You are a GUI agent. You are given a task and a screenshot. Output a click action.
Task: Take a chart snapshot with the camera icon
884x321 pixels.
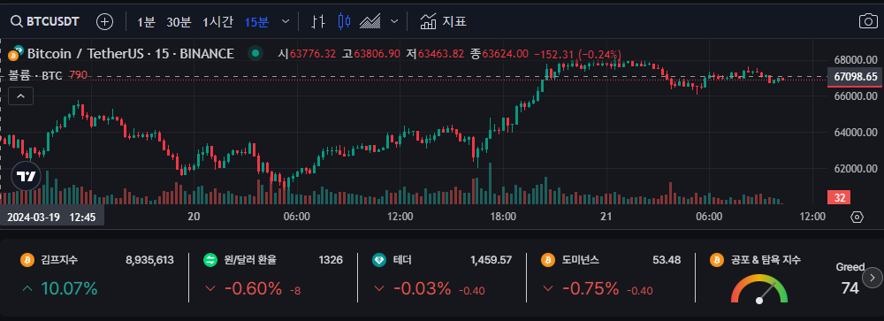point(868,22)
